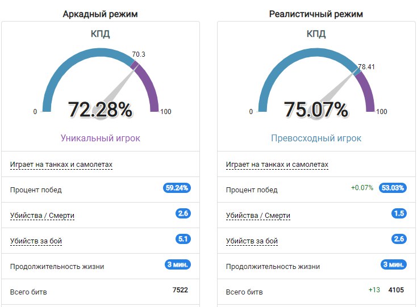The width and height of the screenshot is (417, 307).
Task: Click 'Убийства / Смерти' in the realistic panel
Action: tap(258, 216)
